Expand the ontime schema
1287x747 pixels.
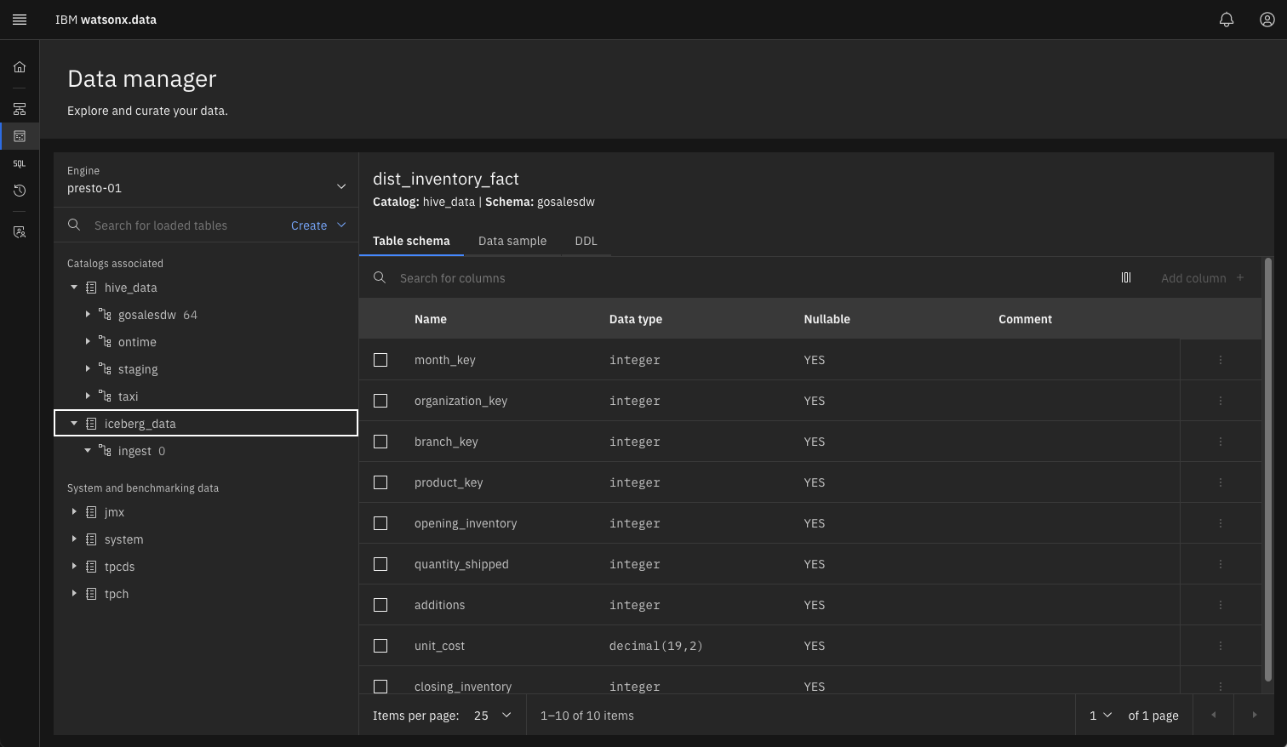(88, 342)
